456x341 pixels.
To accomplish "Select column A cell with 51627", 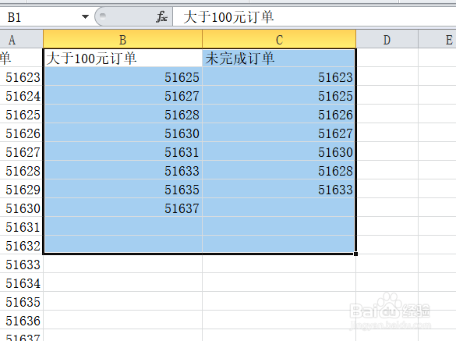I will (21, 151).
